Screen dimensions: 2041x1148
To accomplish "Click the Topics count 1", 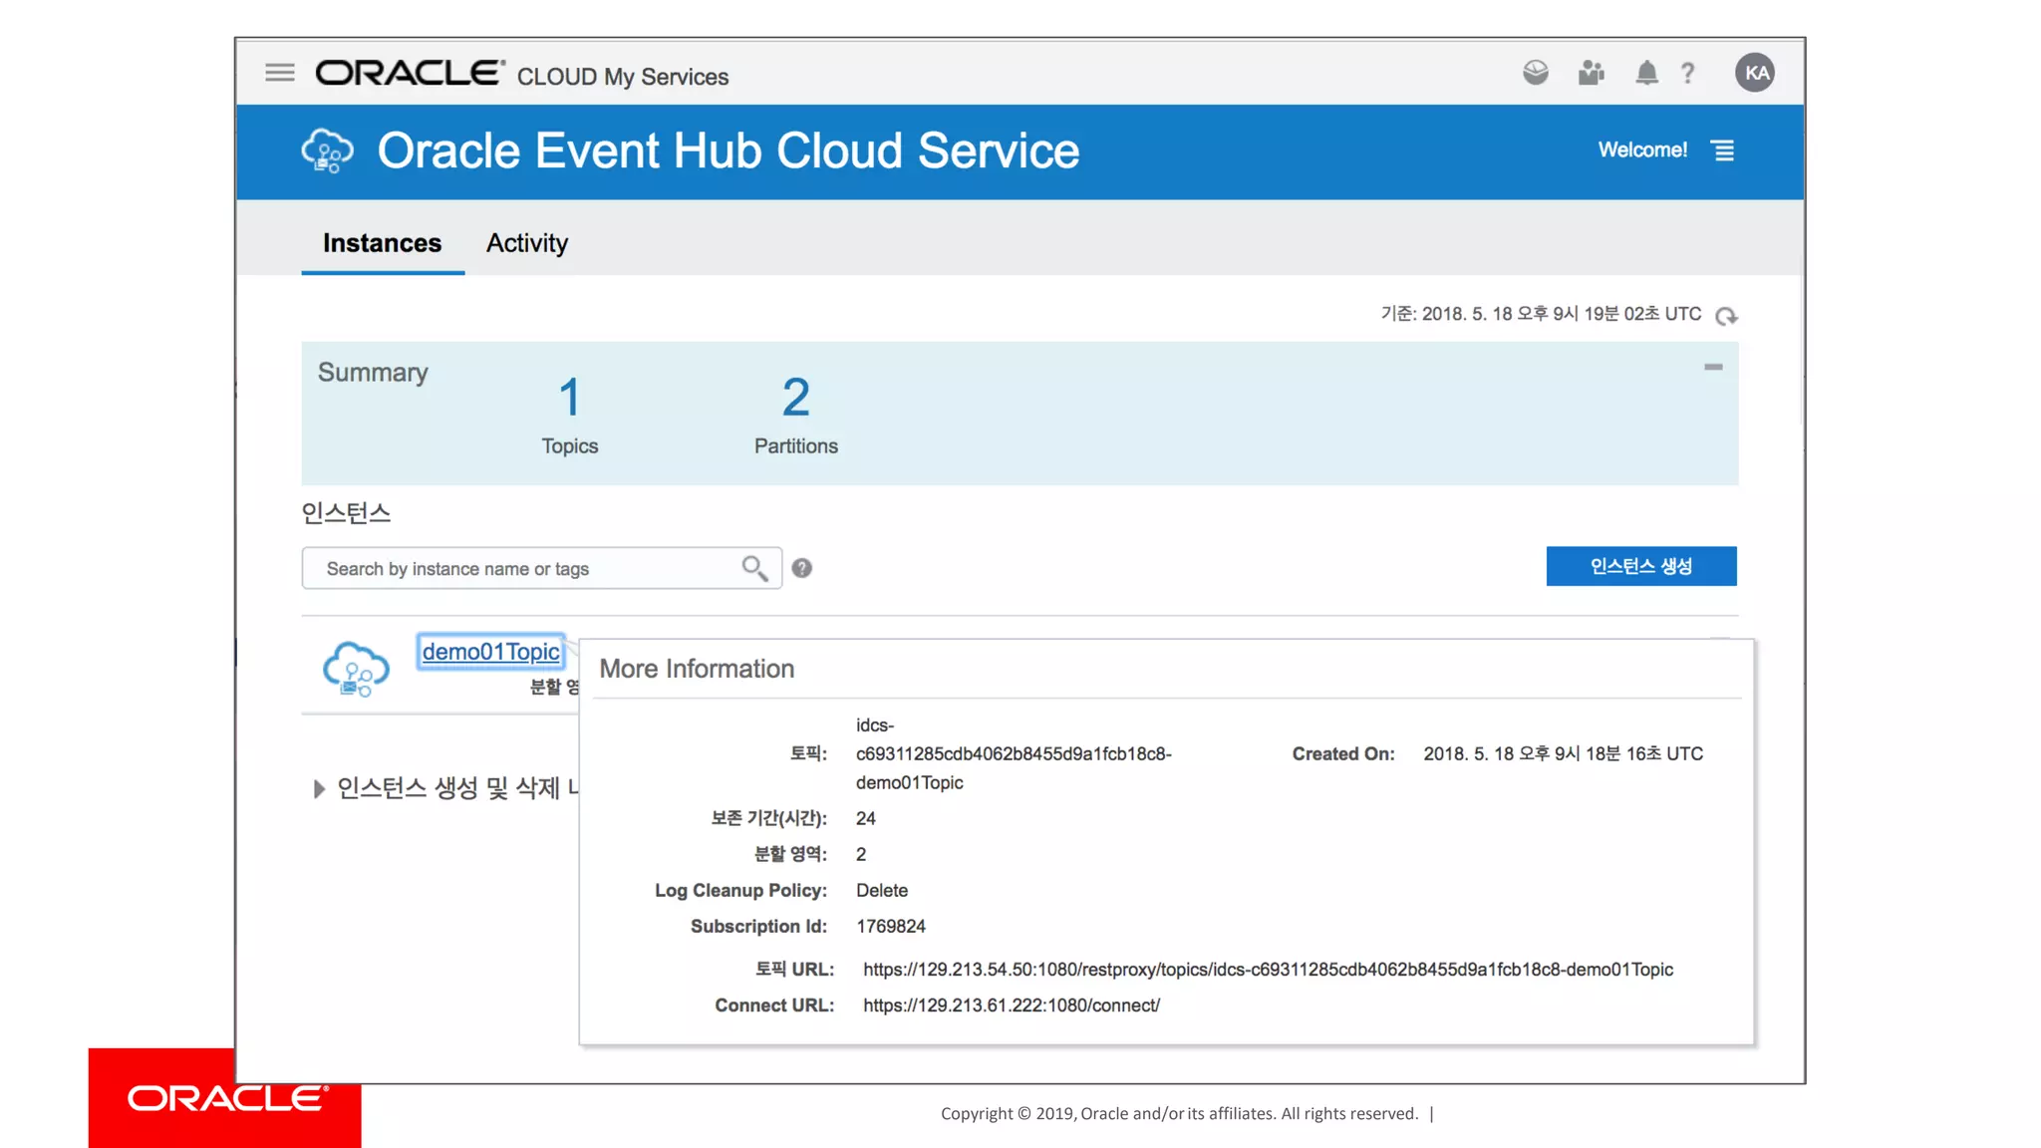I will (x=569, y=398).
